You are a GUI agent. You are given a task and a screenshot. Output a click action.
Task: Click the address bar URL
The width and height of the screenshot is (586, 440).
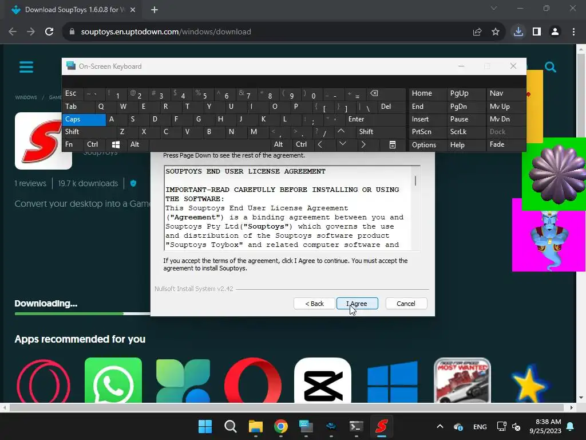click(x=166, y=32)
